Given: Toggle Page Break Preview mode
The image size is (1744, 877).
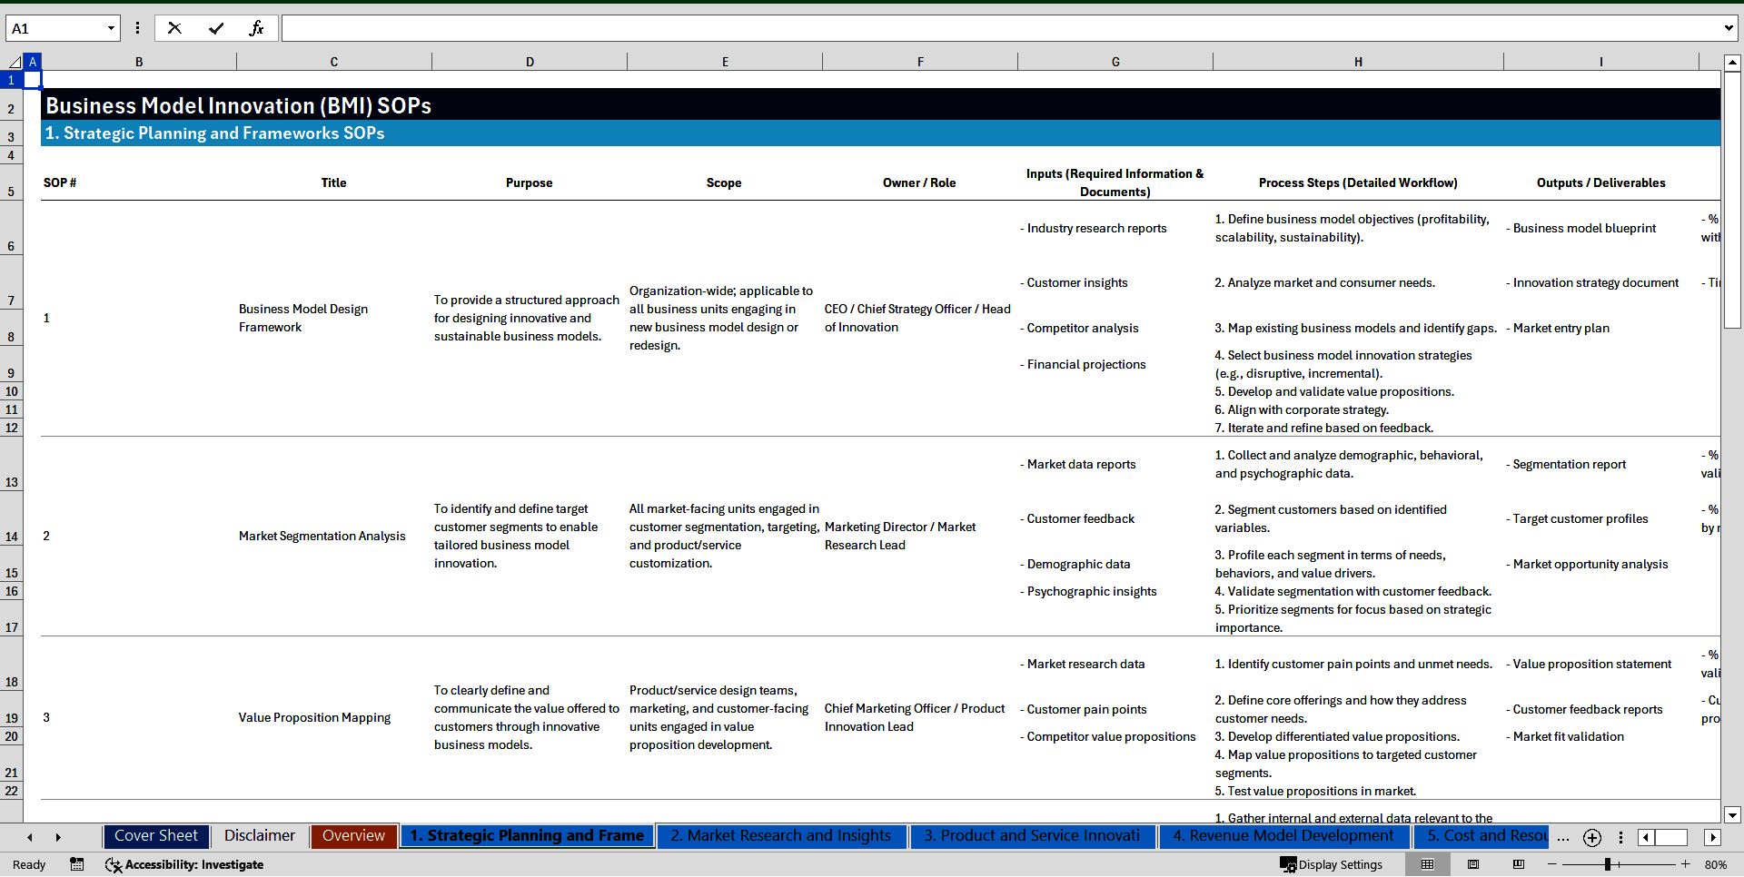Looking at the screenshot, I should point(1519,864).
